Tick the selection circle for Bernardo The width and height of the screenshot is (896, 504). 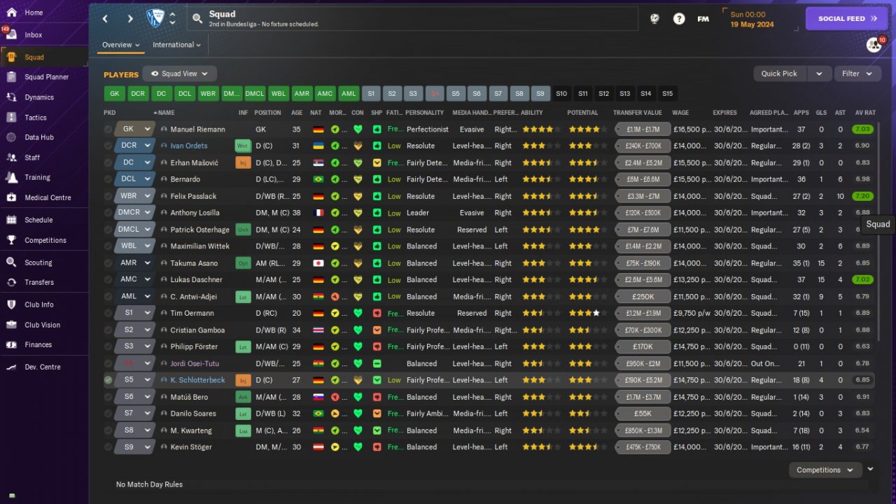point(108,180)
